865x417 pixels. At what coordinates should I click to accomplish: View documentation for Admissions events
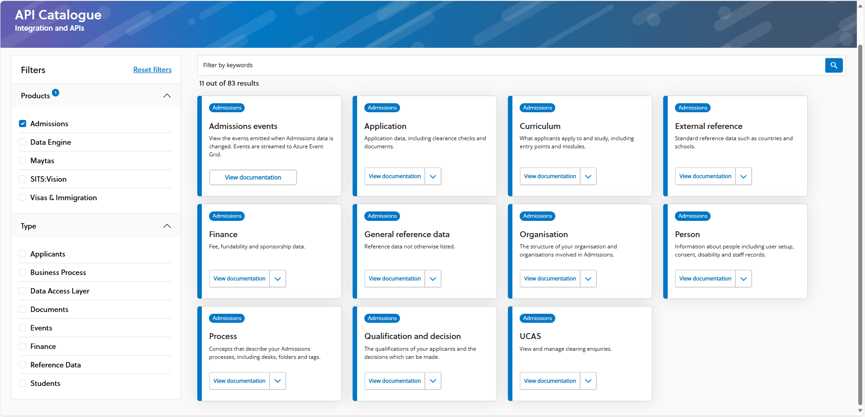tap(253, 177)
